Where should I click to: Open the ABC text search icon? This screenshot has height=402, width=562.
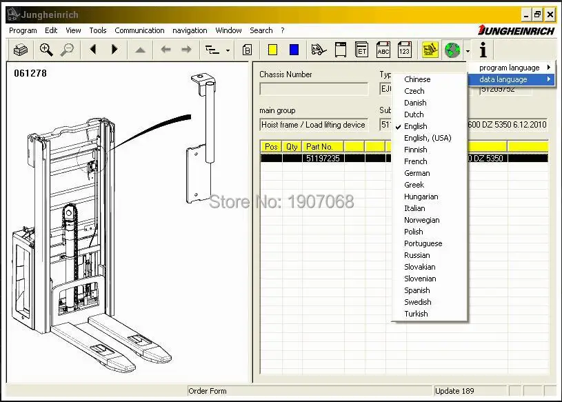point(383,50)
